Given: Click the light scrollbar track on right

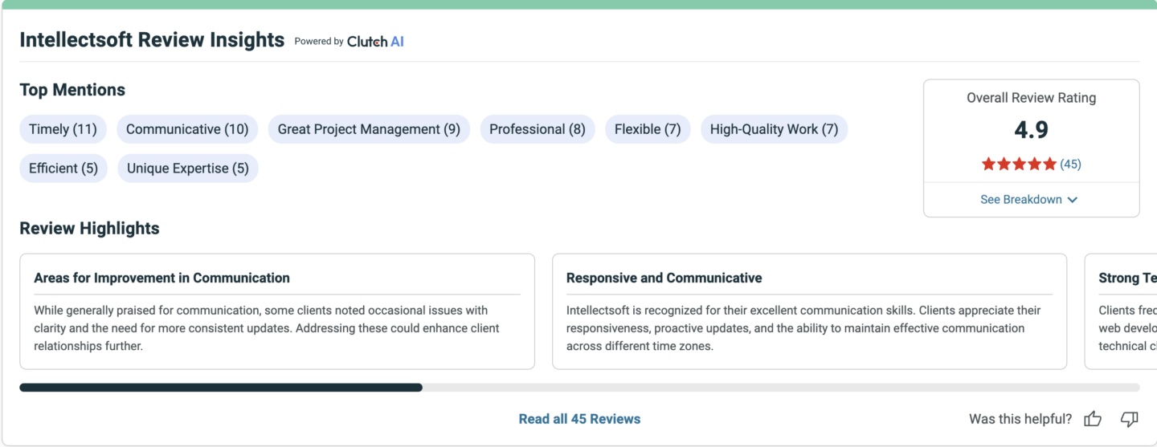Looking at the screenshot, I should pos(781,388).
